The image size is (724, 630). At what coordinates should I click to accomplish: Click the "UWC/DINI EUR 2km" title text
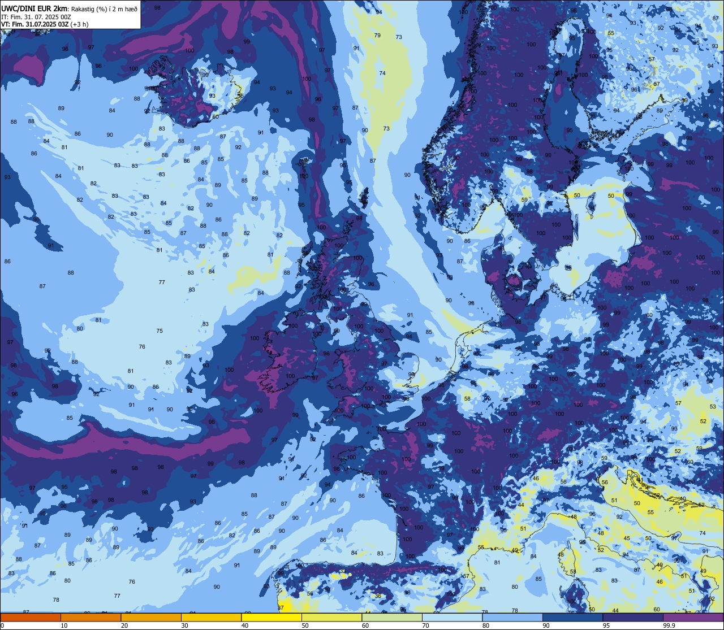35,8
